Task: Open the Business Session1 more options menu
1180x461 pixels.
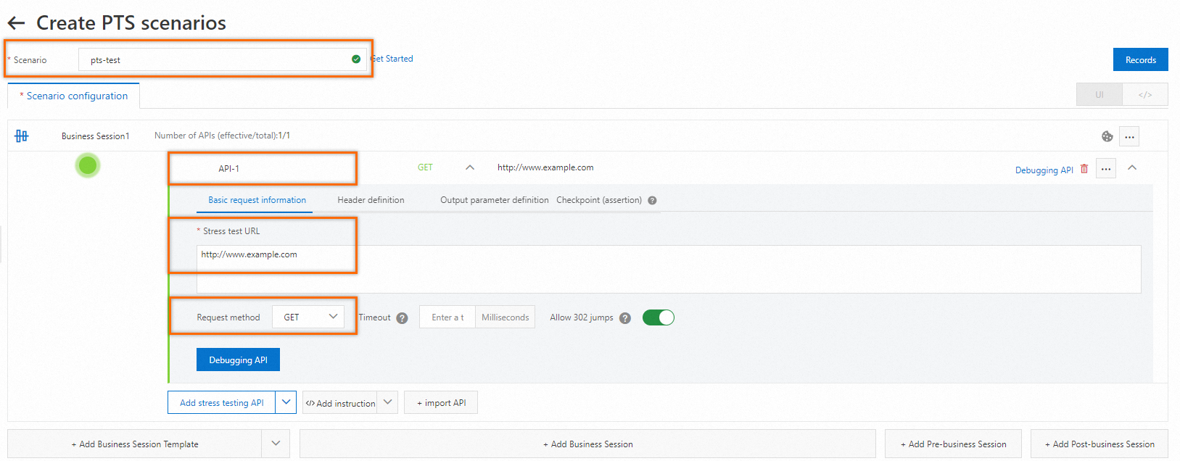Action: [x=1129, y=136]
